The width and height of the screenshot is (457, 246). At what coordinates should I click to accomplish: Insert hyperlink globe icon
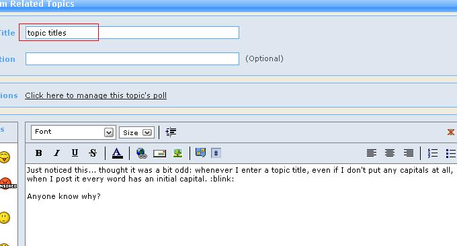coord(142,153)
